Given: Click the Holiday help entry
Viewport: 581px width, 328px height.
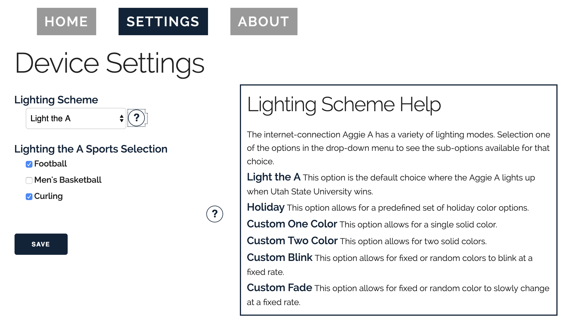Looking at the screenshot, I should point(266,207).
